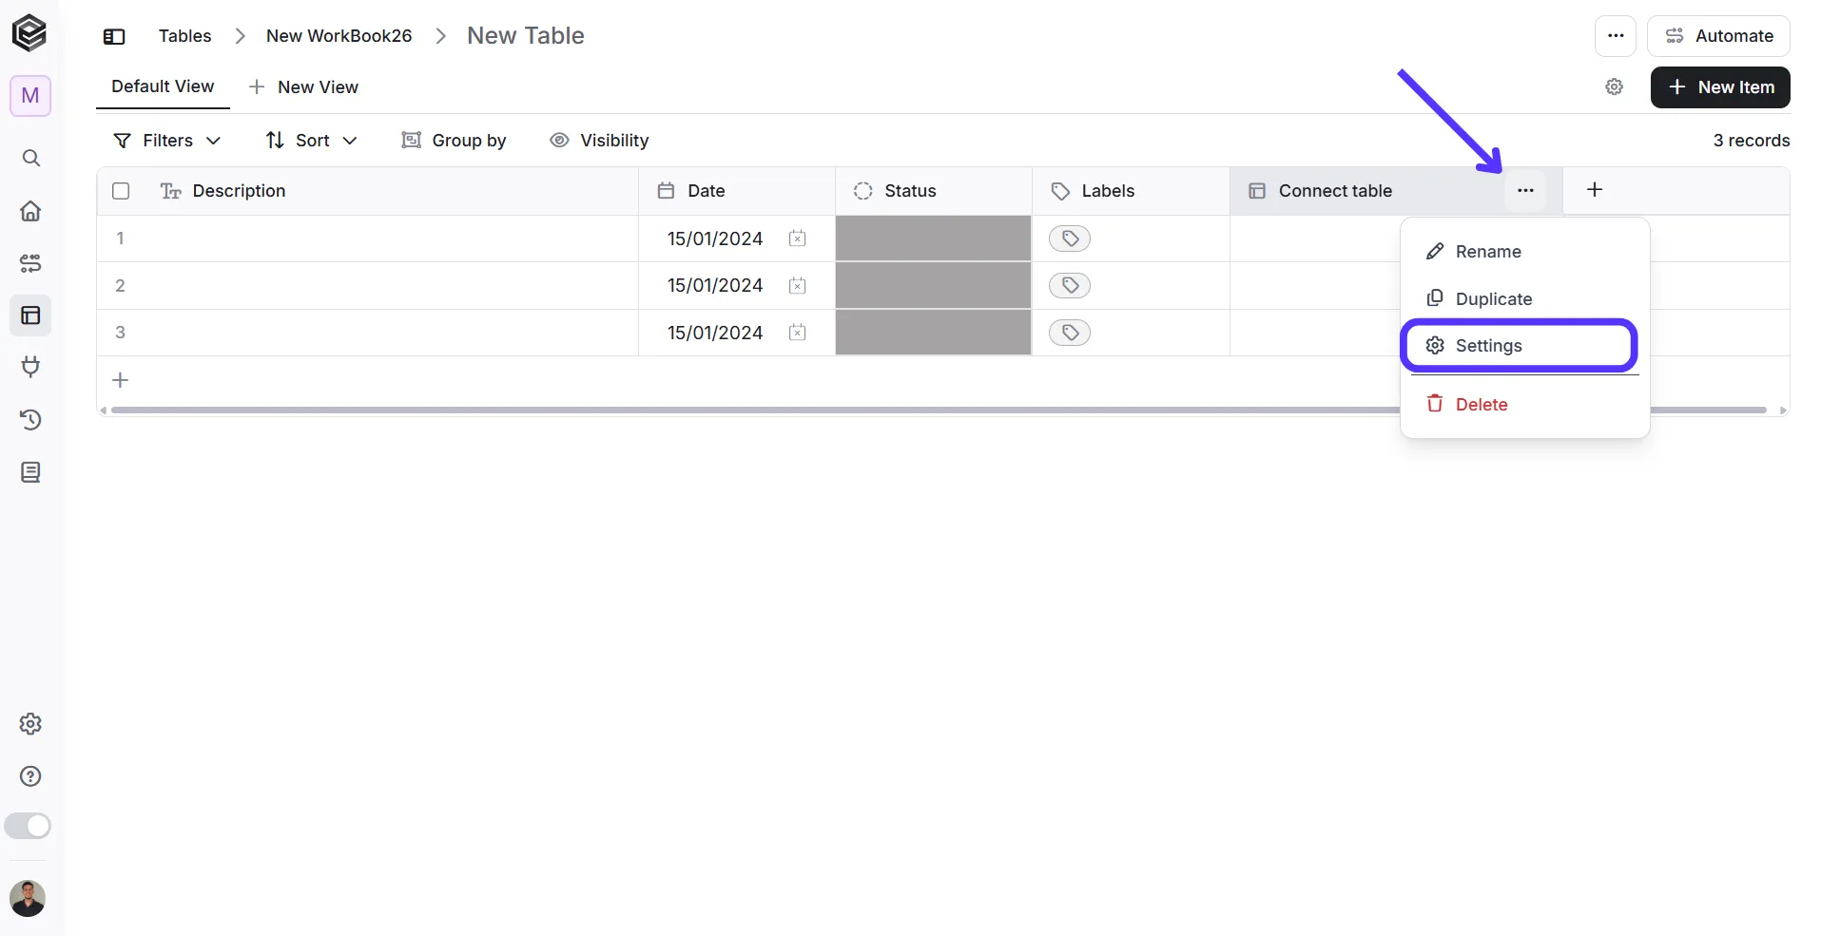This screenshot has height=936, width=1821.
Task: Click the horizontal table scrollbar
Action: pyautogui.click(x=939, y=411)
